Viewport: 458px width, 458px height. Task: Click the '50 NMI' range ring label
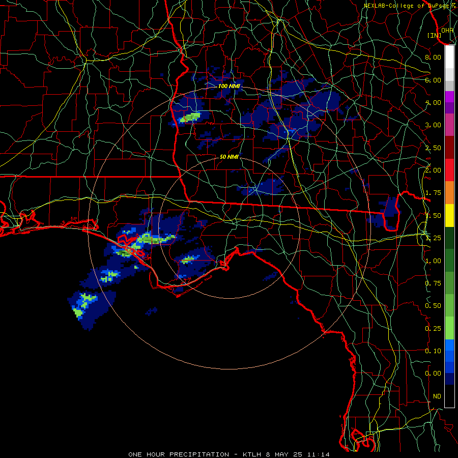[x=229, y=157]
